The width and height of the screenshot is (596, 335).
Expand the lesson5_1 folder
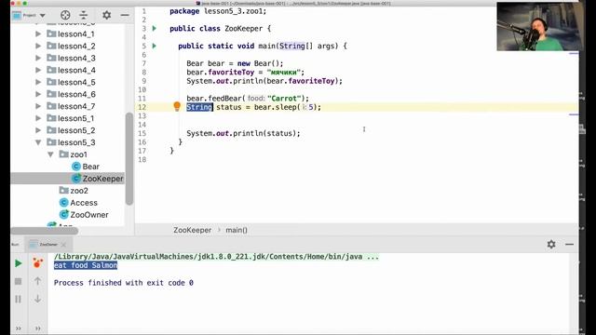pyautogui.click(x=38, y=118)
